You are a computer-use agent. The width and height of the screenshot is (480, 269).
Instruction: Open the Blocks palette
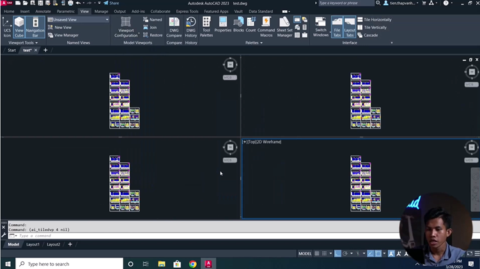238,24
